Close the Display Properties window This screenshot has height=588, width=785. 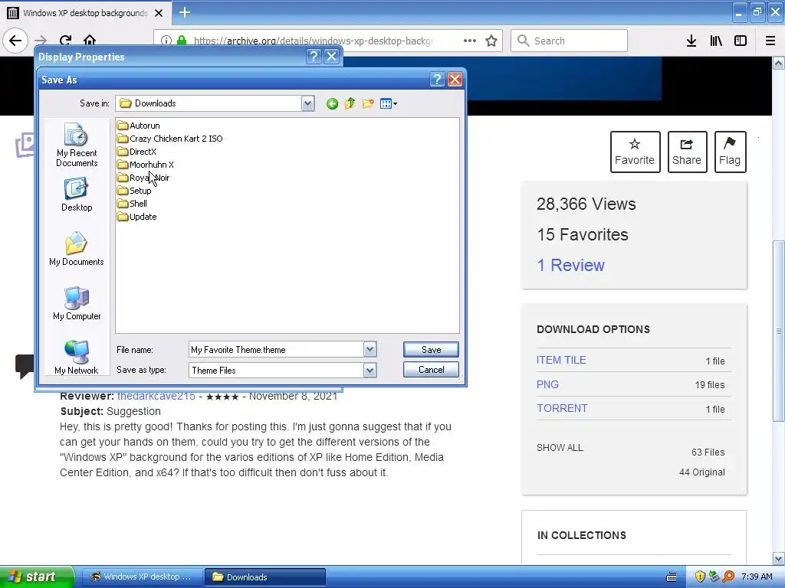tap(331, 57)
